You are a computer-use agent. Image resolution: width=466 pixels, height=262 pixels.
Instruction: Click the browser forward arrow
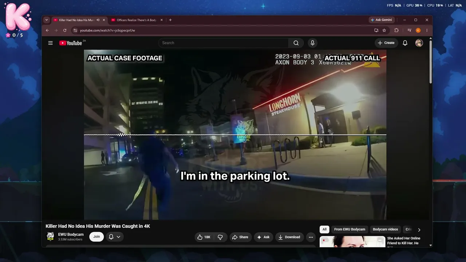[56, 31]
